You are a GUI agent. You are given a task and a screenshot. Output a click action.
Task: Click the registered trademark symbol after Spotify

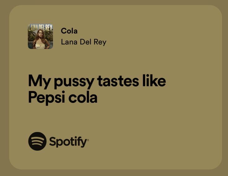[x=88, y=140]
